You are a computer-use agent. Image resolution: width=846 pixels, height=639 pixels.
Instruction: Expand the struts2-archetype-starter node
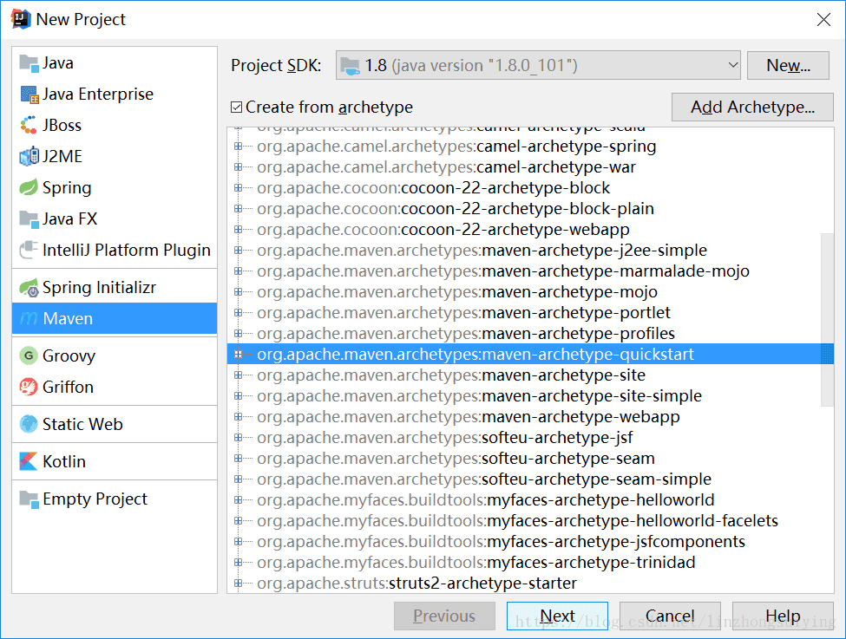pos(238,583)
